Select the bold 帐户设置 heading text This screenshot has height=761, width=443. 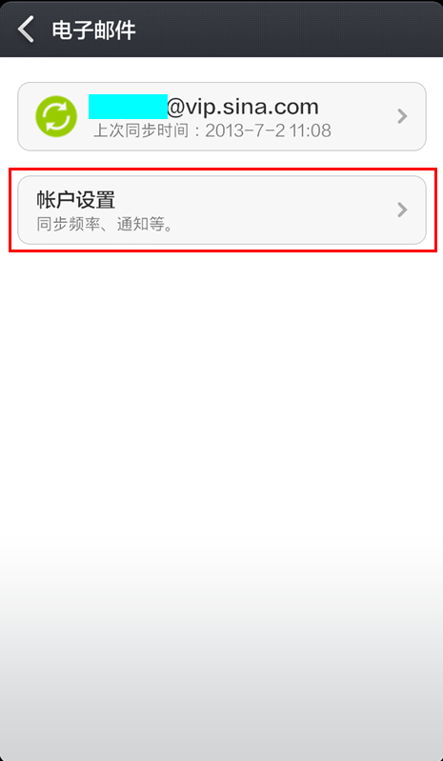[76, 199]
